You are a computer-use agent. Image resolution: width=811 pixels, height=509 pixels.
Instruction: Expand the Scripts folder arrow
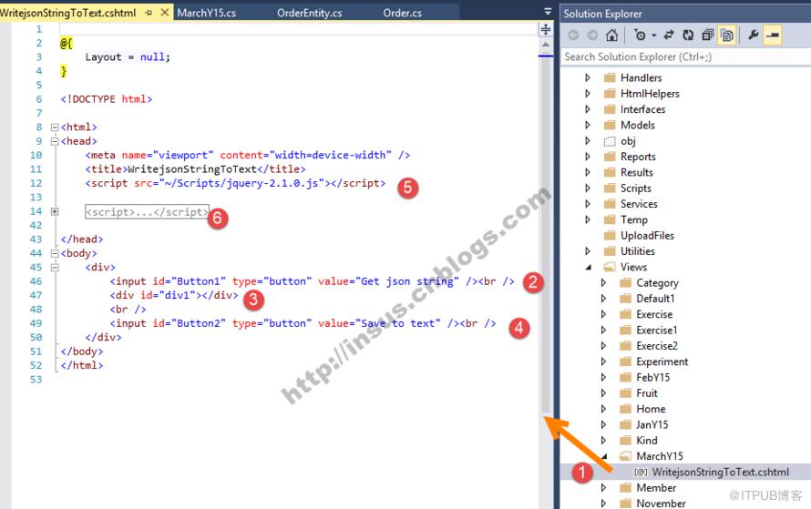click(x=588, y=188)
